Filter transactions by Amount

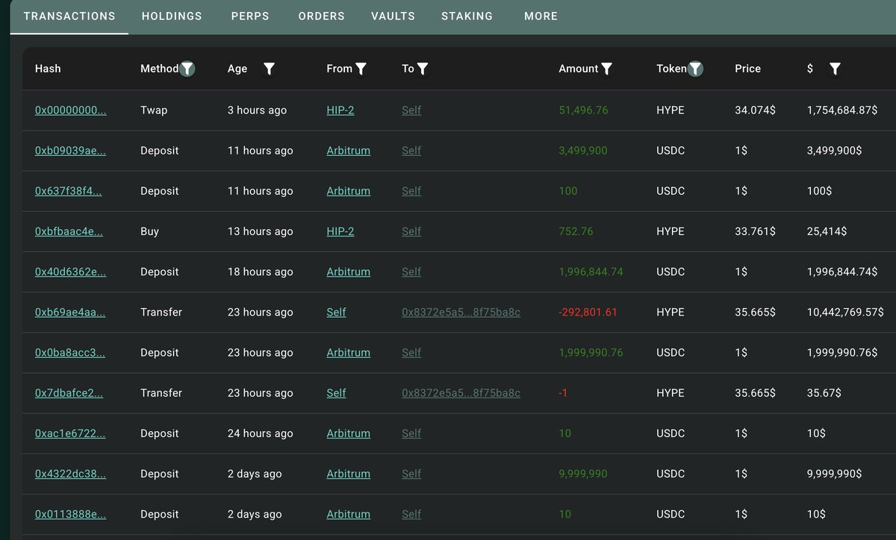(x=607, y=69)
